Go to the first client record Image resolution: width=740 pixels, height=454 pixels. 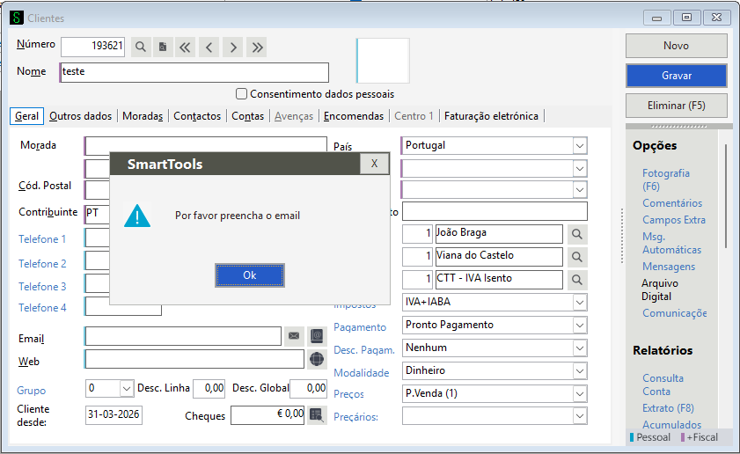pyautogui.click(x=186, y=48)
